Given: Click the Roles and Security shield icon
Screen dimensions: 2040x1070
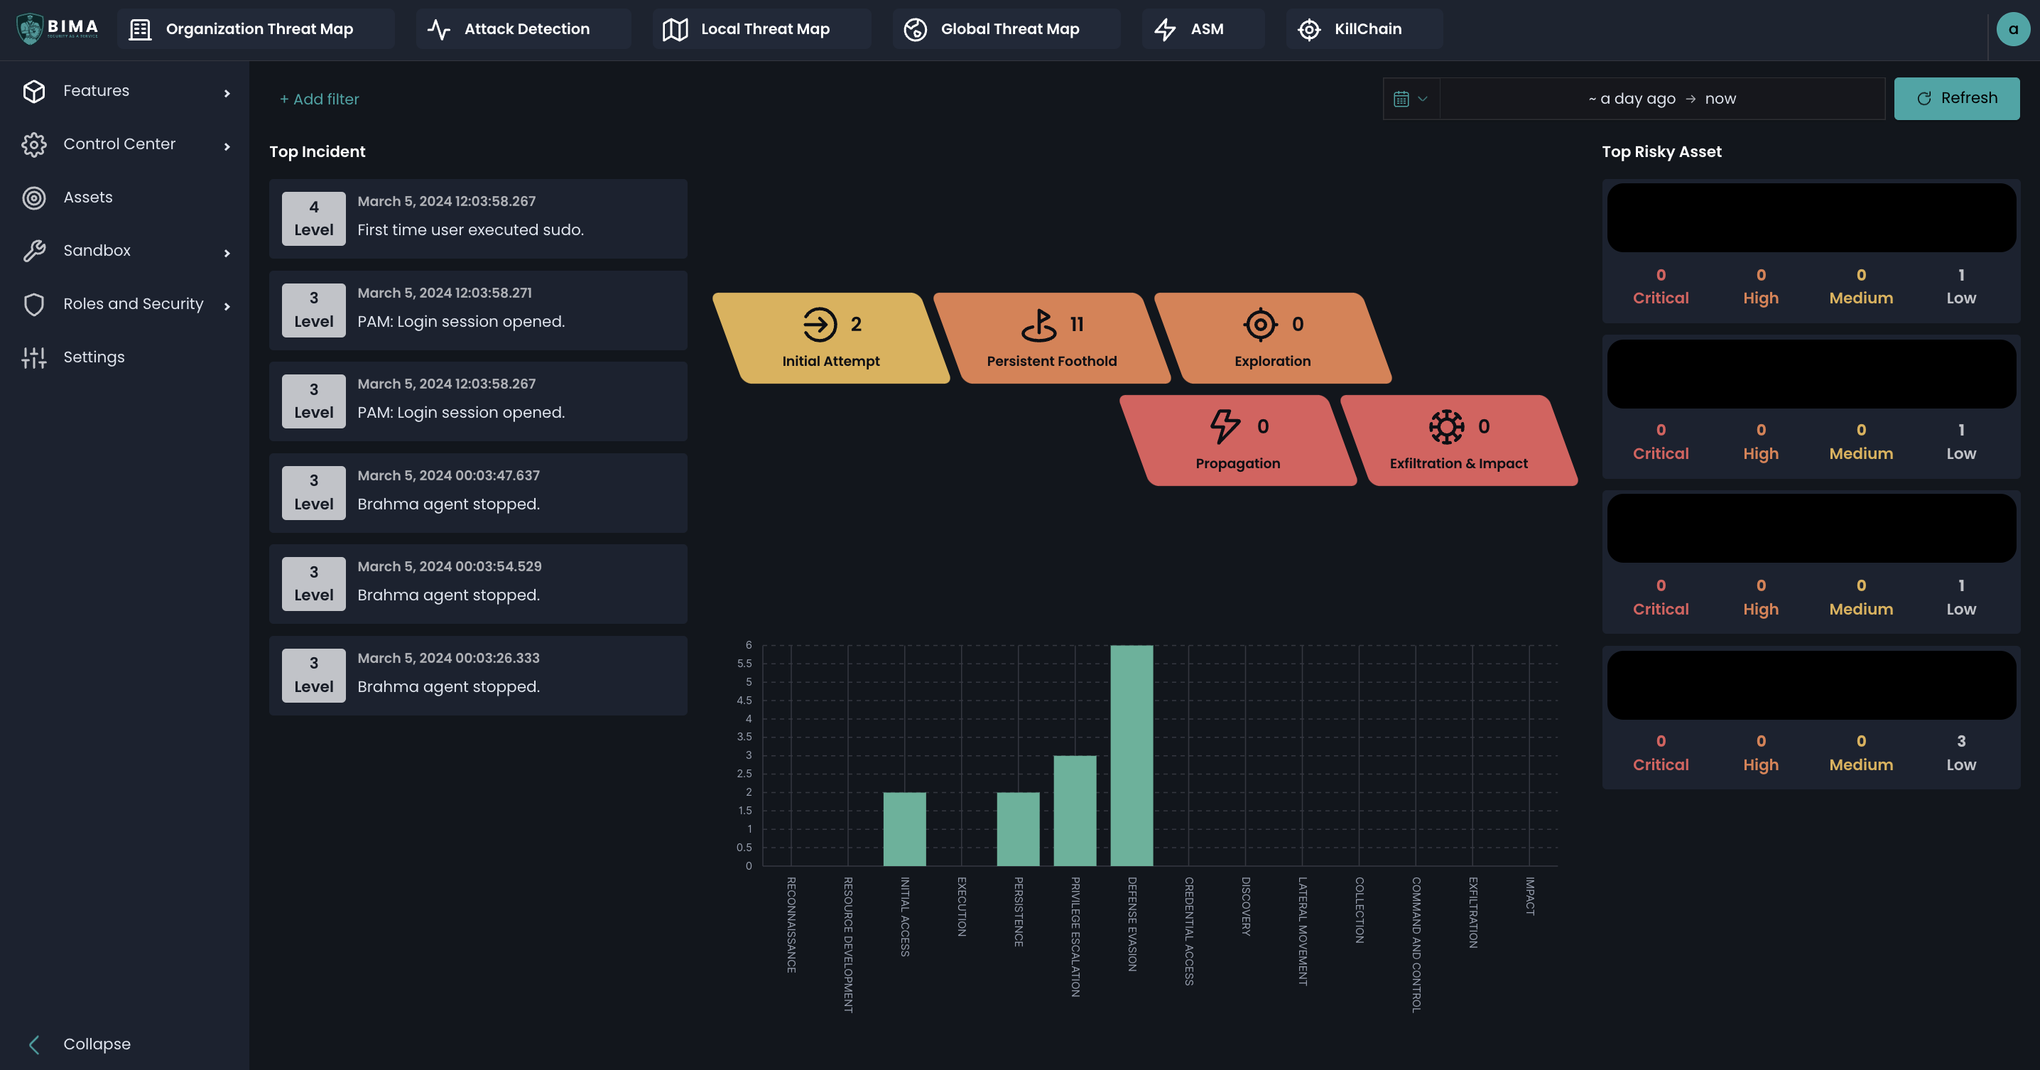Looking at the screenshot, I should (34, 304).
